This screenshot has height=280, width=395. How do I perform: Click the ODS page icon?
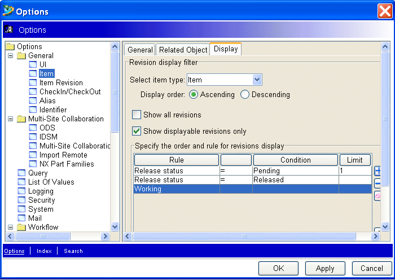pyautogui.click(x=33, y=128)
